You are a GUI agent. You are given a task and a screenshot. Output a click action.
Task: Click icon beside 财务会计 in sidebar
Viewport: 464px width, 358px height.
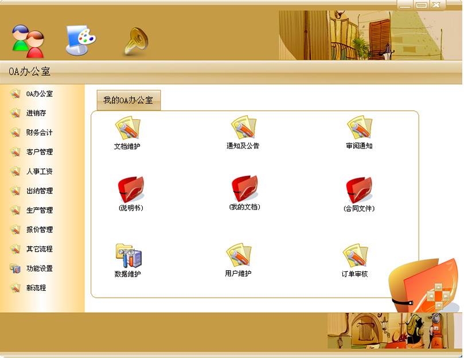point(15,133)
